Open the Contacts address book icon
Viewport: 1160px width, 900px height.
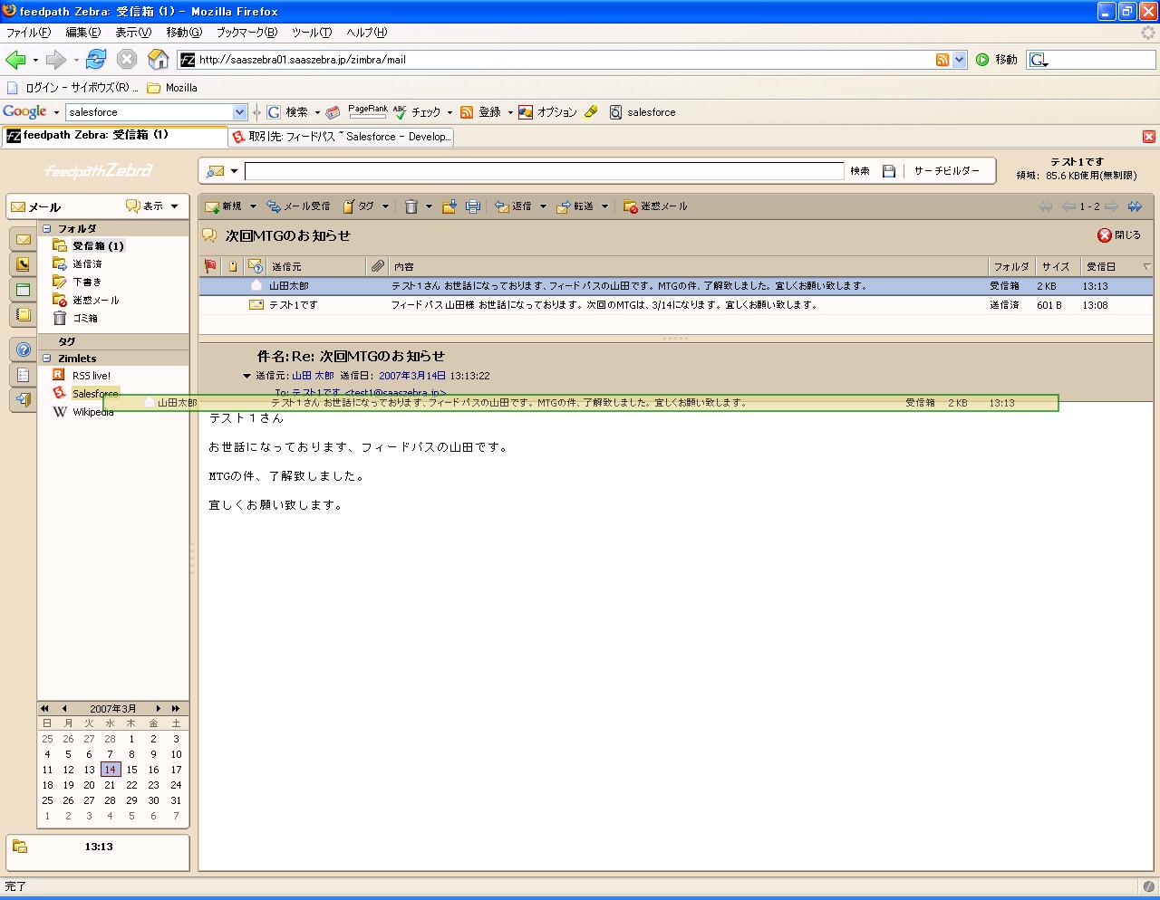(23, 264)
